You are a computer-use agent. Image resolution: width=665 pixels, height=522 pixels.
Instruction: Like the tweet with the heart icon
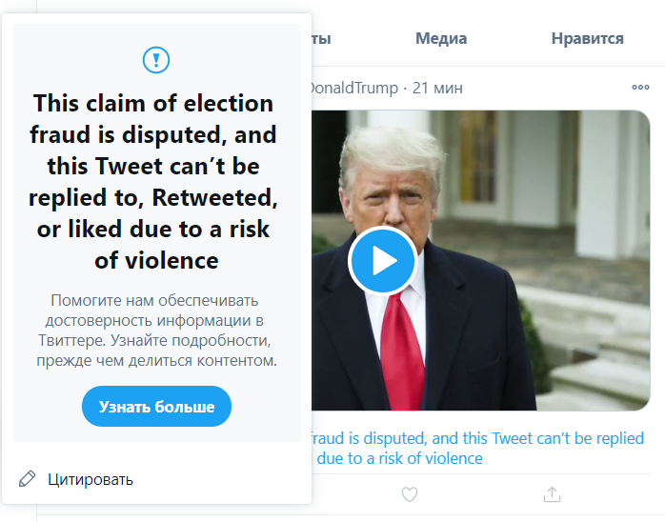point(410,494)
